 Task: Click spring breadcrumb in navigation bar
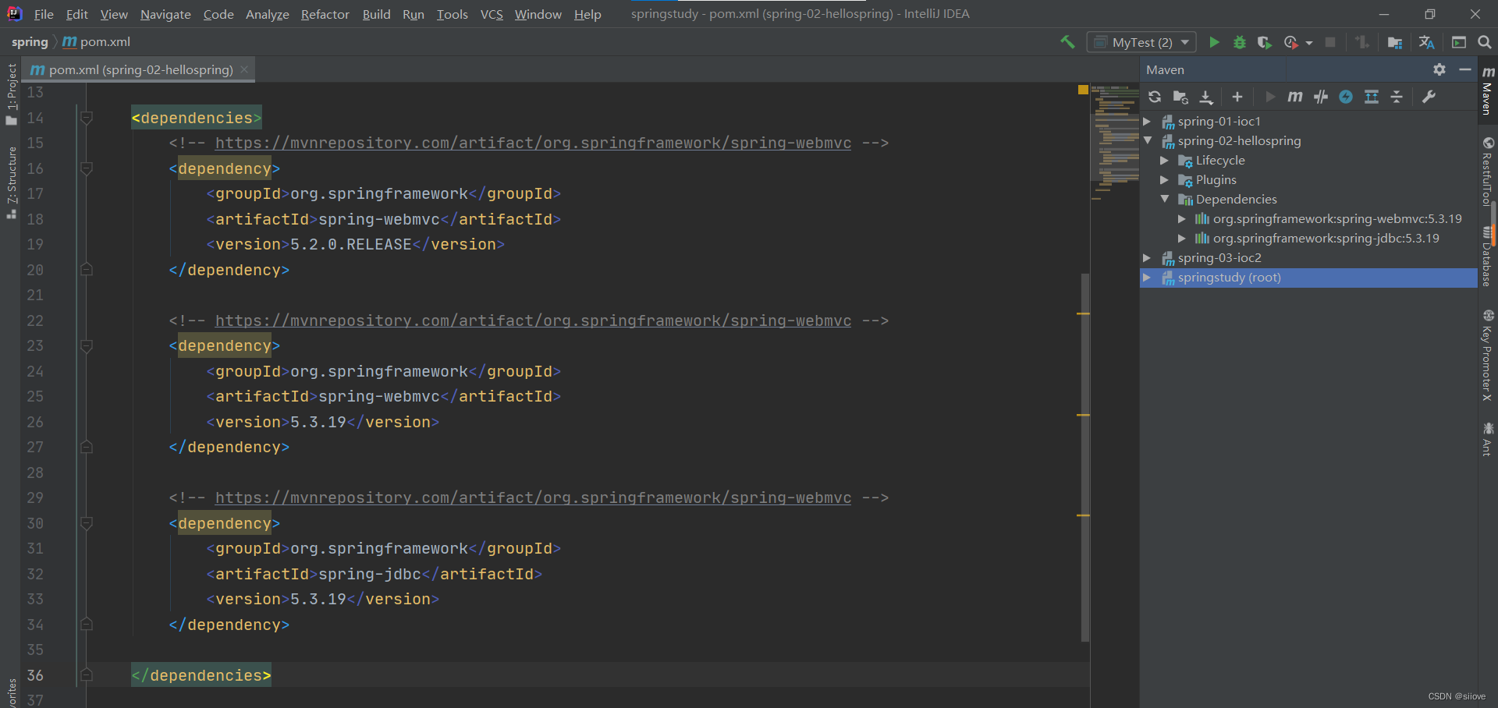pyautogui.click(x=30, y=42)
